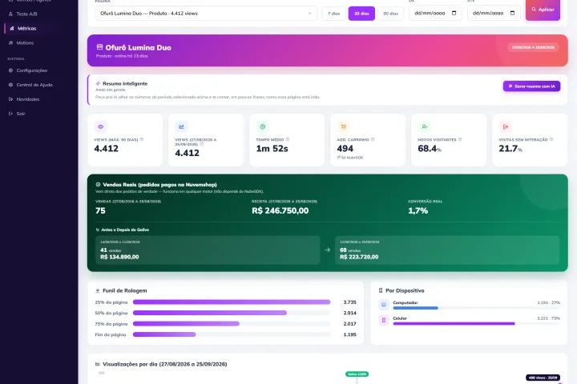
Task: Click the Por Dispositivo heading icon
Action: point(381,290)
